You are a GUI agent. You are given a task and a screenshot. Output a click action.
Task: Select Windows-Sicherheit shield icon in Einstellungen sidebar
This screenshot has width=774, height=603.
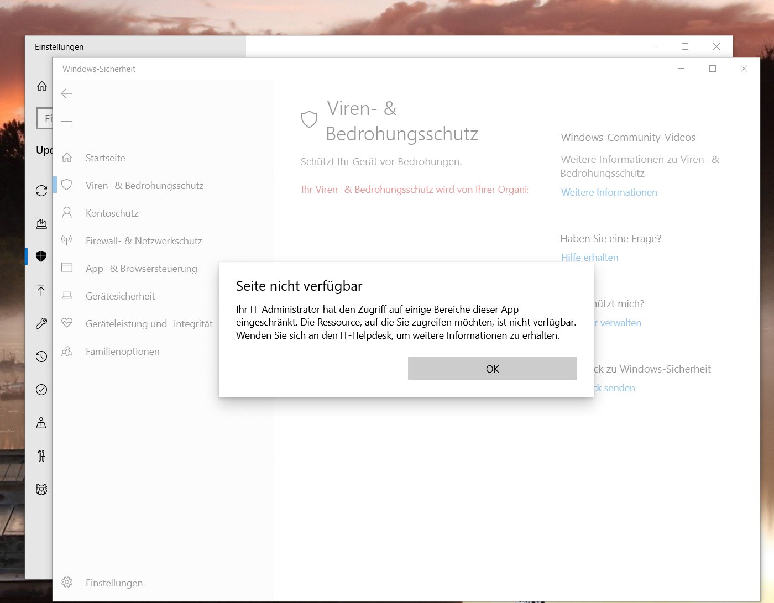pos(41,256)
